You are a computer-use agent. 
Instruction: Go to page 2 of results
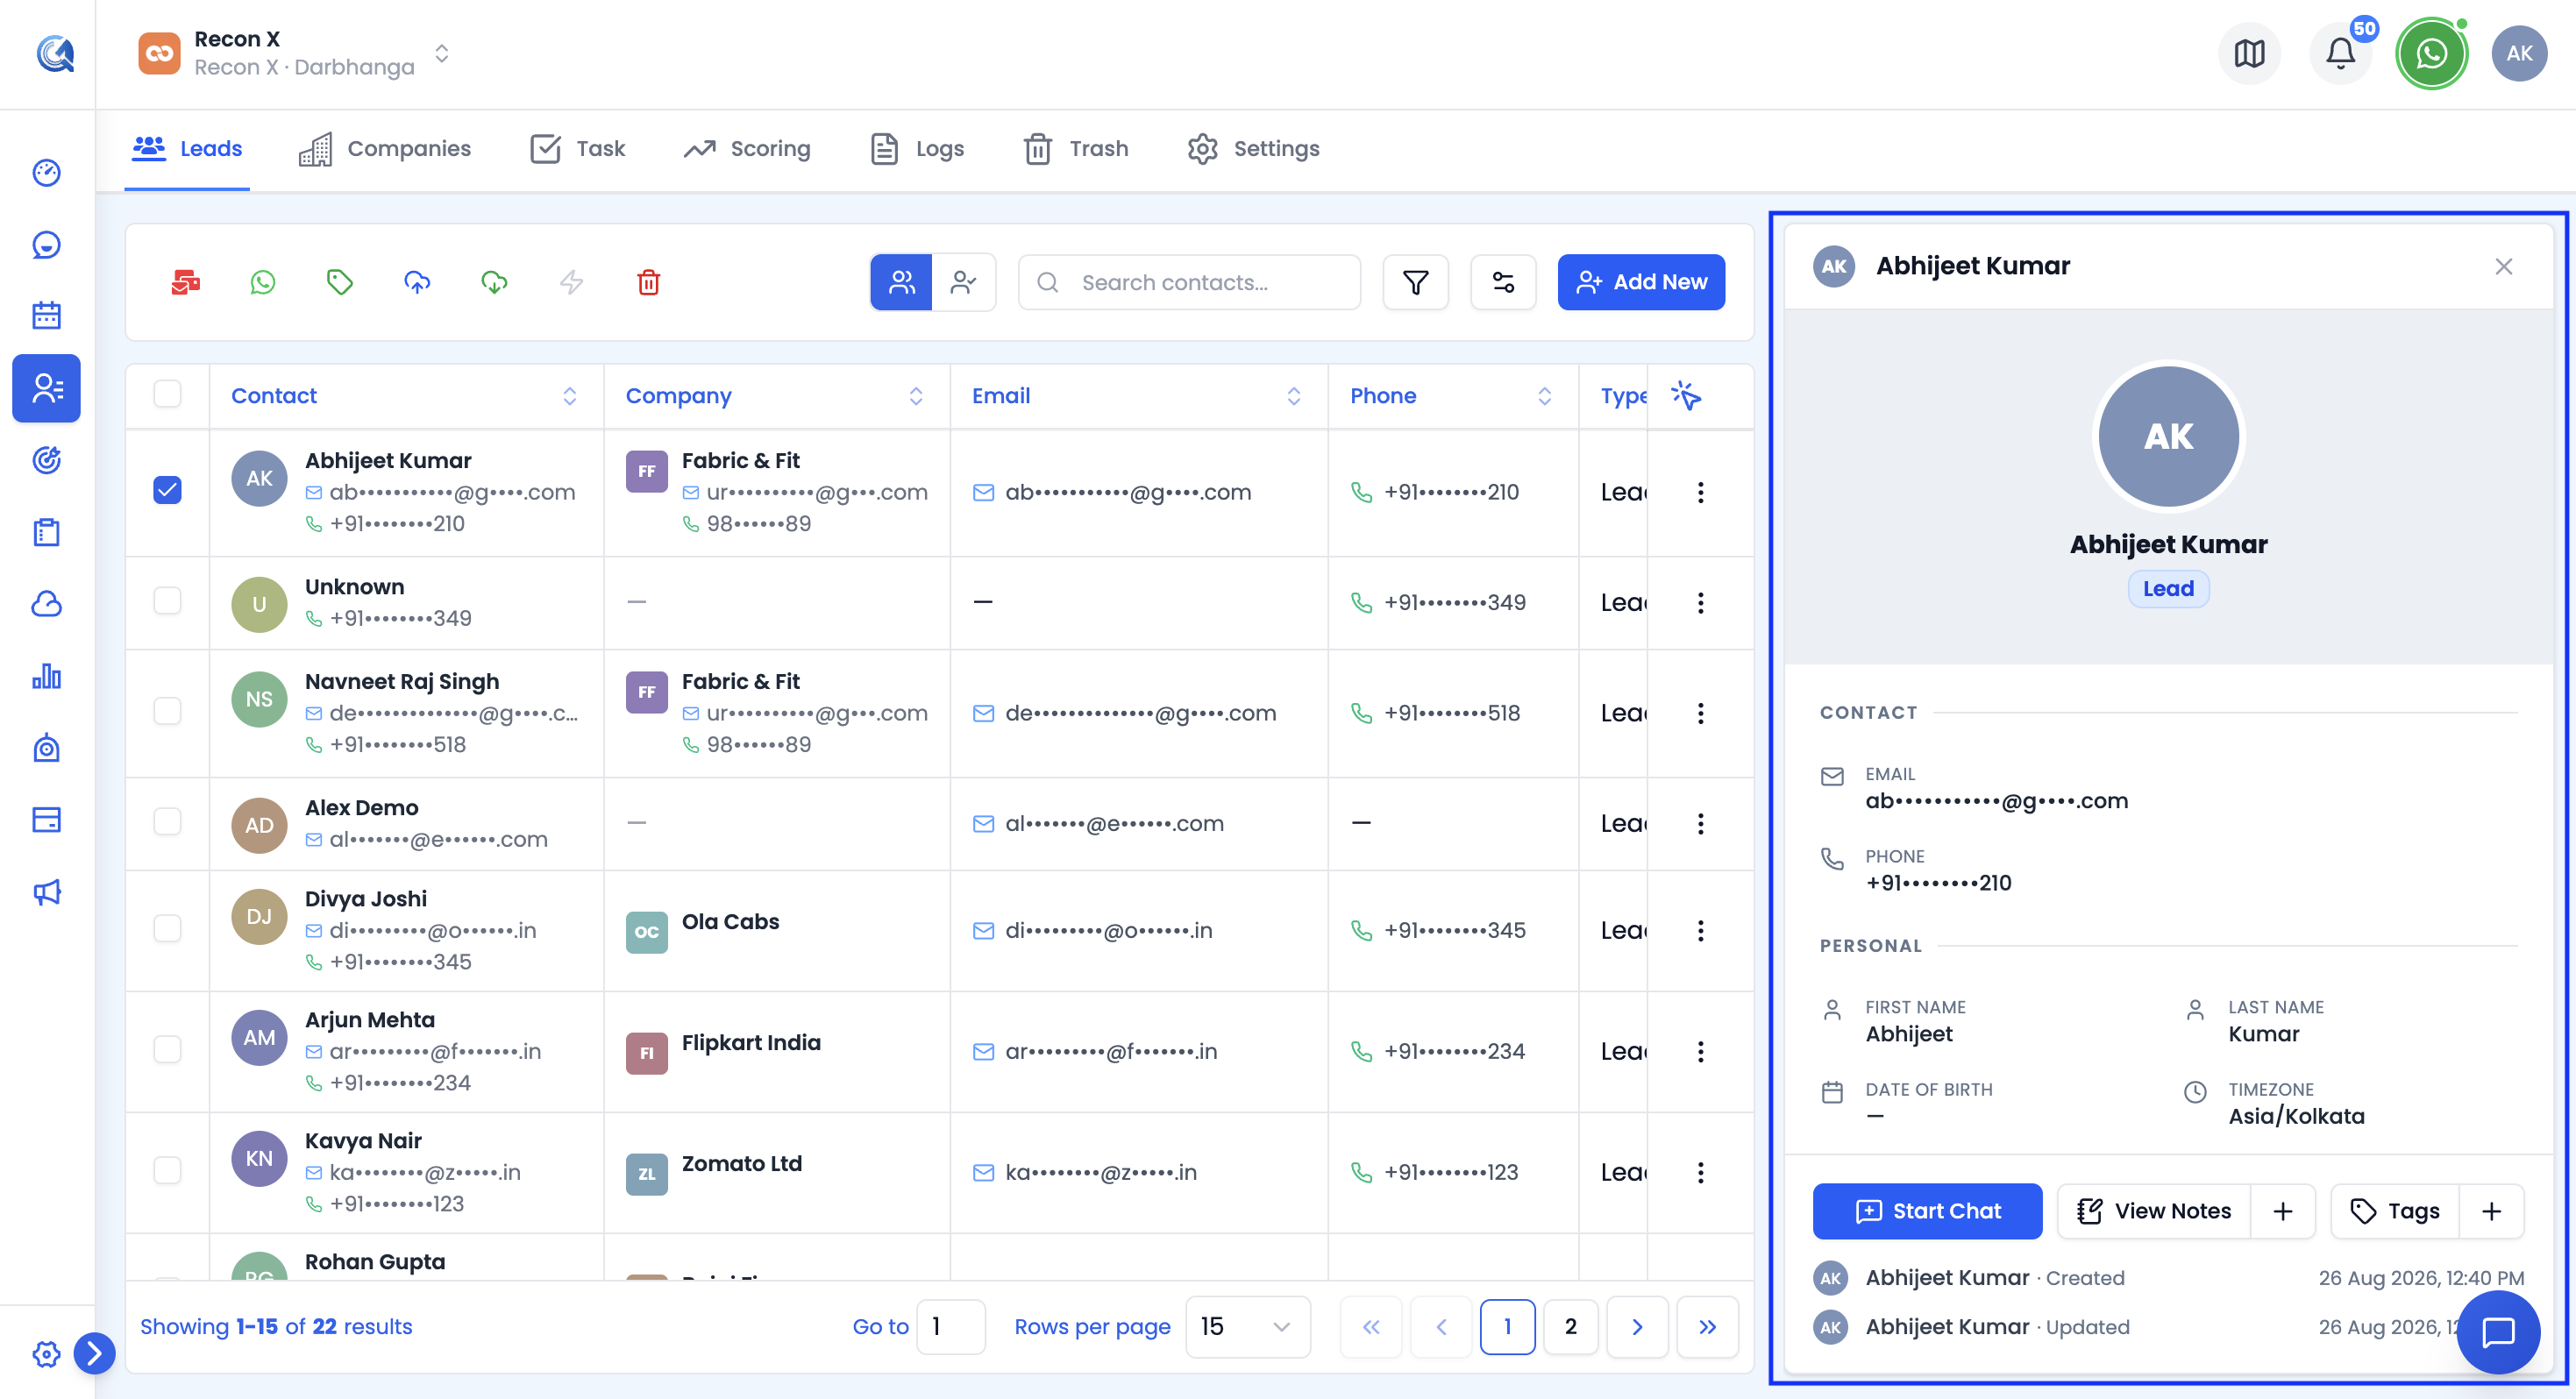[x=1570, y=1327]
